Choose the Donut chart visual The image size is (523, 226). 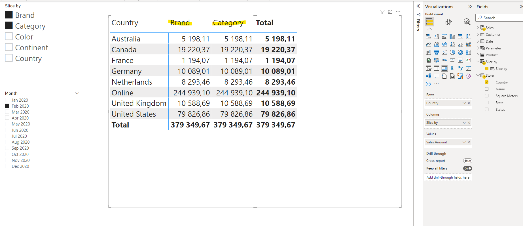(x=460, y=52)
